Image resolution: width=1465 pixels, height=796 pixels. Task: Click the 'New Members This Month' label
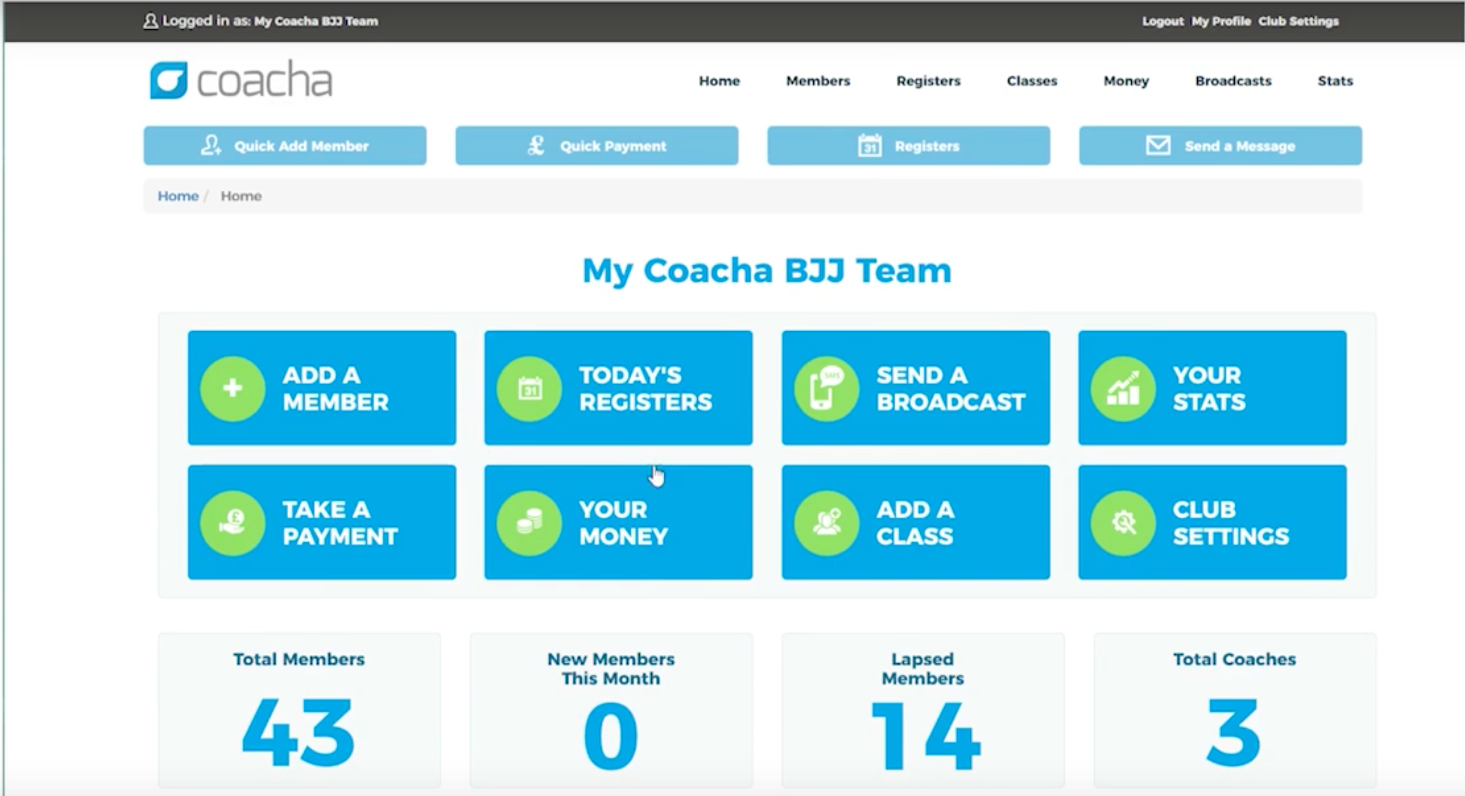coord(611,669)
